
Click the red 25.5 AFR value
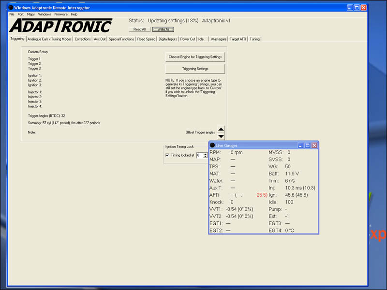tap(262, 195)
